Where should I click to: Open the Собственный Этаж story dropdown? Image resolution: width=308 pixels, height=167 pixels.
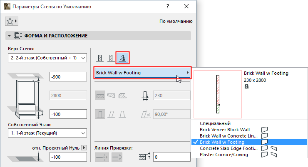47,133
